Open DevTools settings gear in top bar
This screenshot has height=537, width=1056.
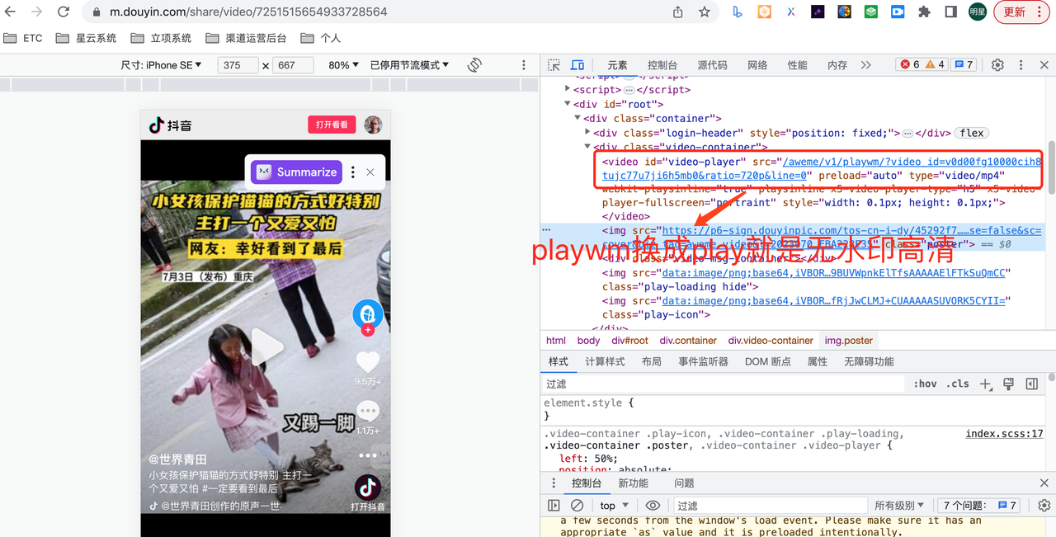tap(997, 65)
